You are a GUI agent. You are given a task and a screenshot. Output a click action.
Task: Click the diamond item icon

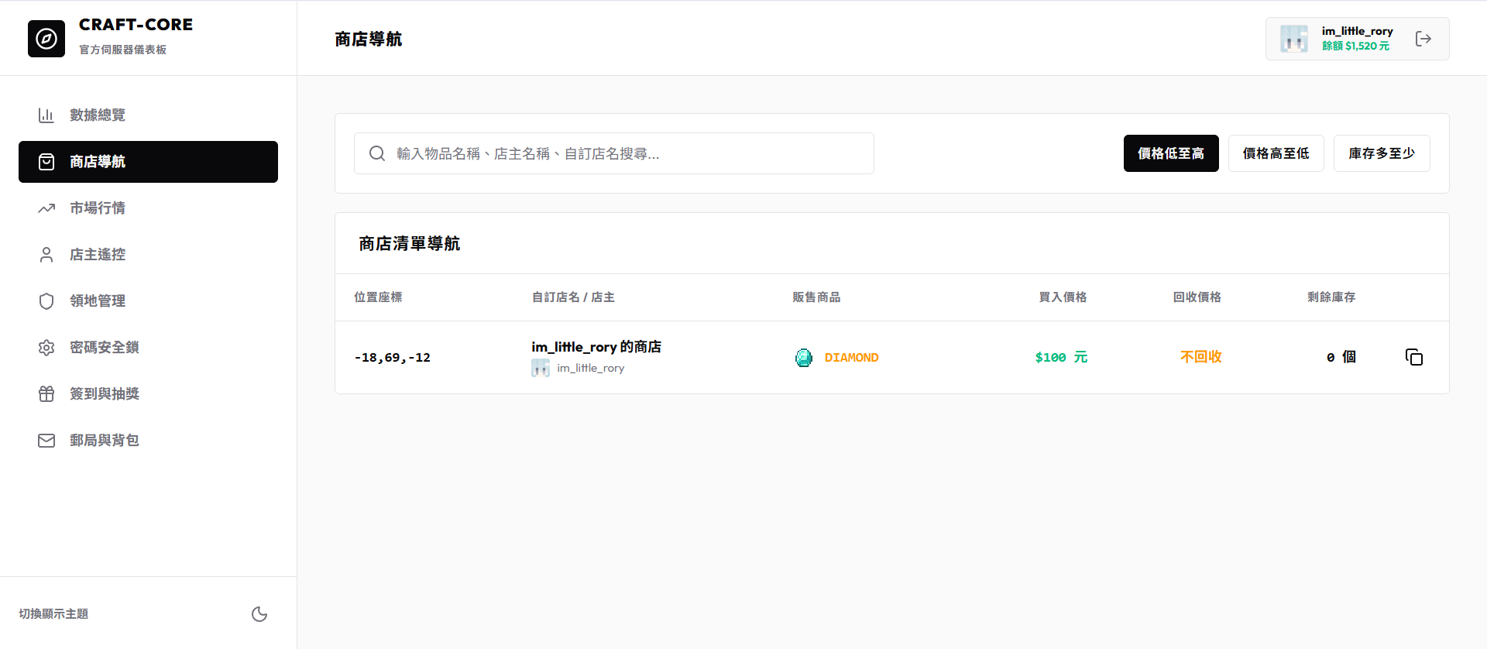pos(804,357)
